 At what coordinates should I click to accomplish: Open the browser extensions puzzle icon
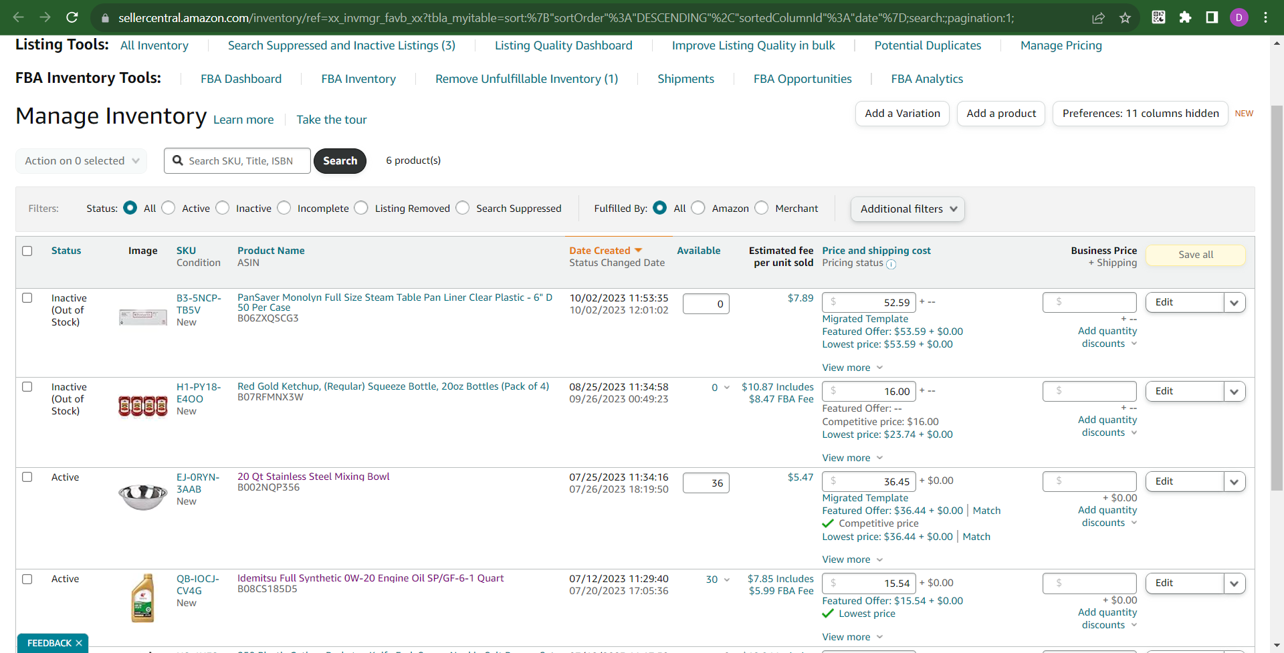[x=1185, y=17]
